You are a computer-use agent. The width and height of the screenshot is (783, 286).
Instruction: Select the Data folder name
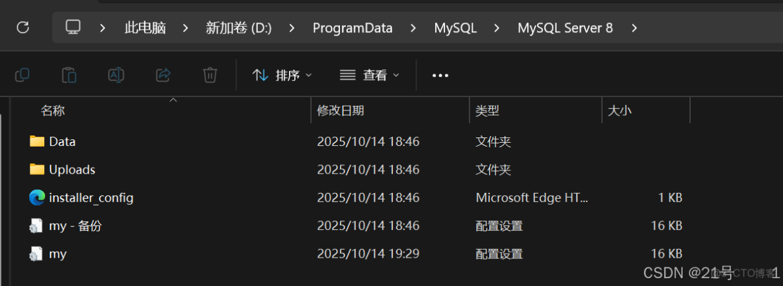(62, 142)
